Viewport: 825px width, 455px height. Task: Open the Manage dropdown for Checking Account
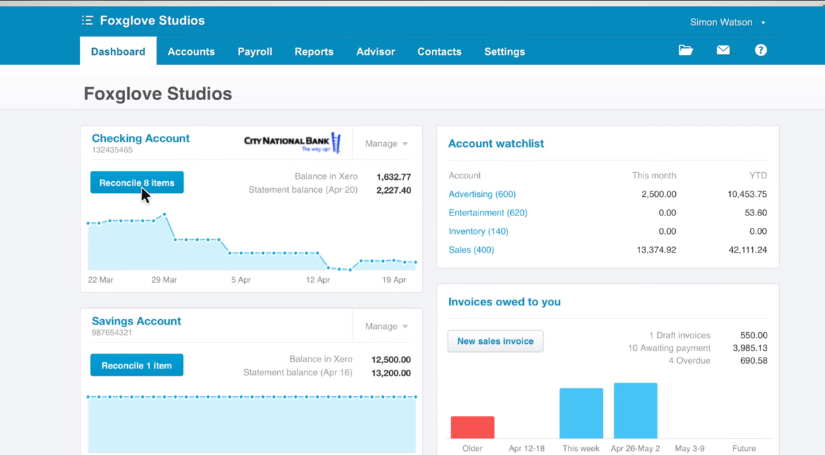click(x=385, y=143)
